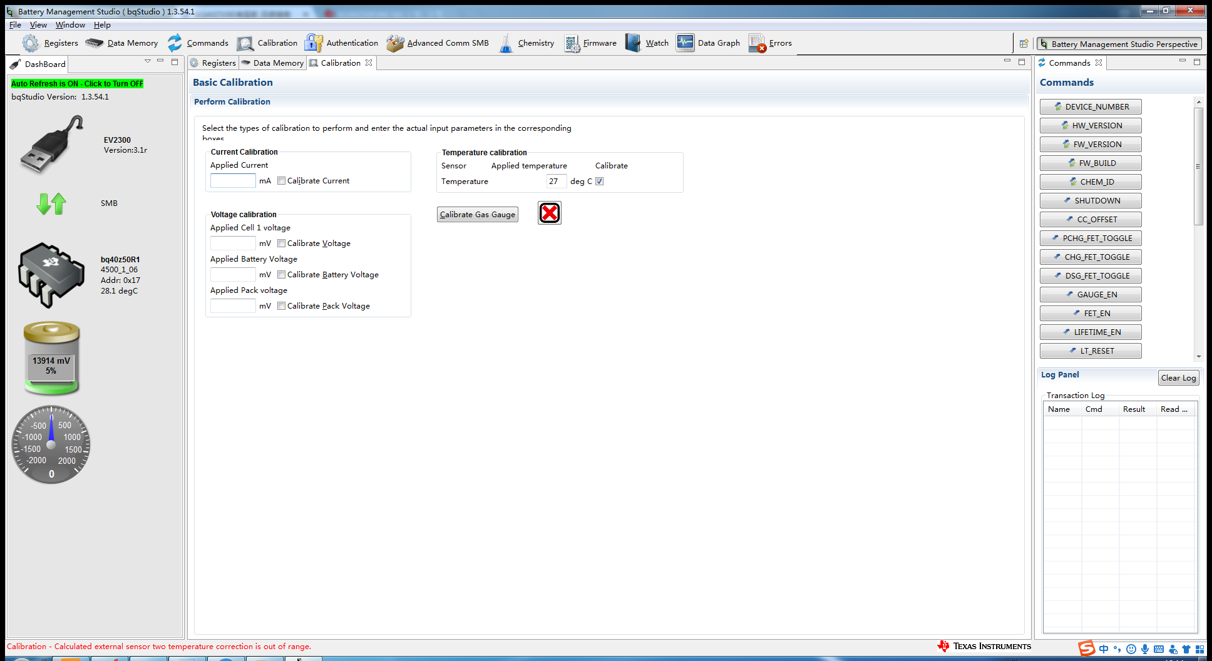Open the View menu
The image size is (1212, 661).
click(x=38, y=25)
